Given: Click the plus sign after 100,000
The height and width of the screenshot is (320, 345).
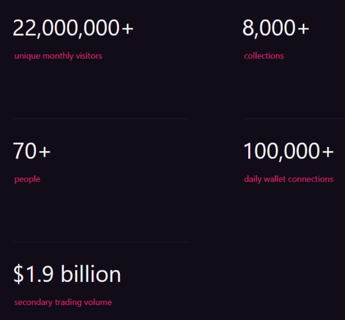Looking at the screenshot, I should pos(328,152).
